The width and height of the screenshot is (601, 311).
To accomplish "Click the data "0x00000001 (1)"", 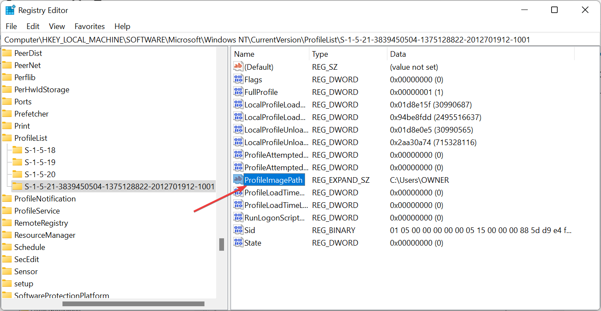I will coord(416,92).
